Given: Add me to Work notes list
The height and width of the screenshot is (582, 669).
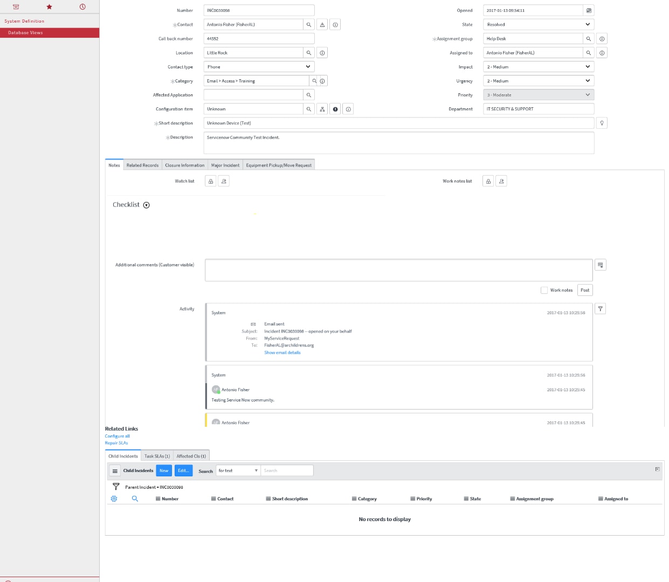Looking at the screenshot, I should coord(501,181).
